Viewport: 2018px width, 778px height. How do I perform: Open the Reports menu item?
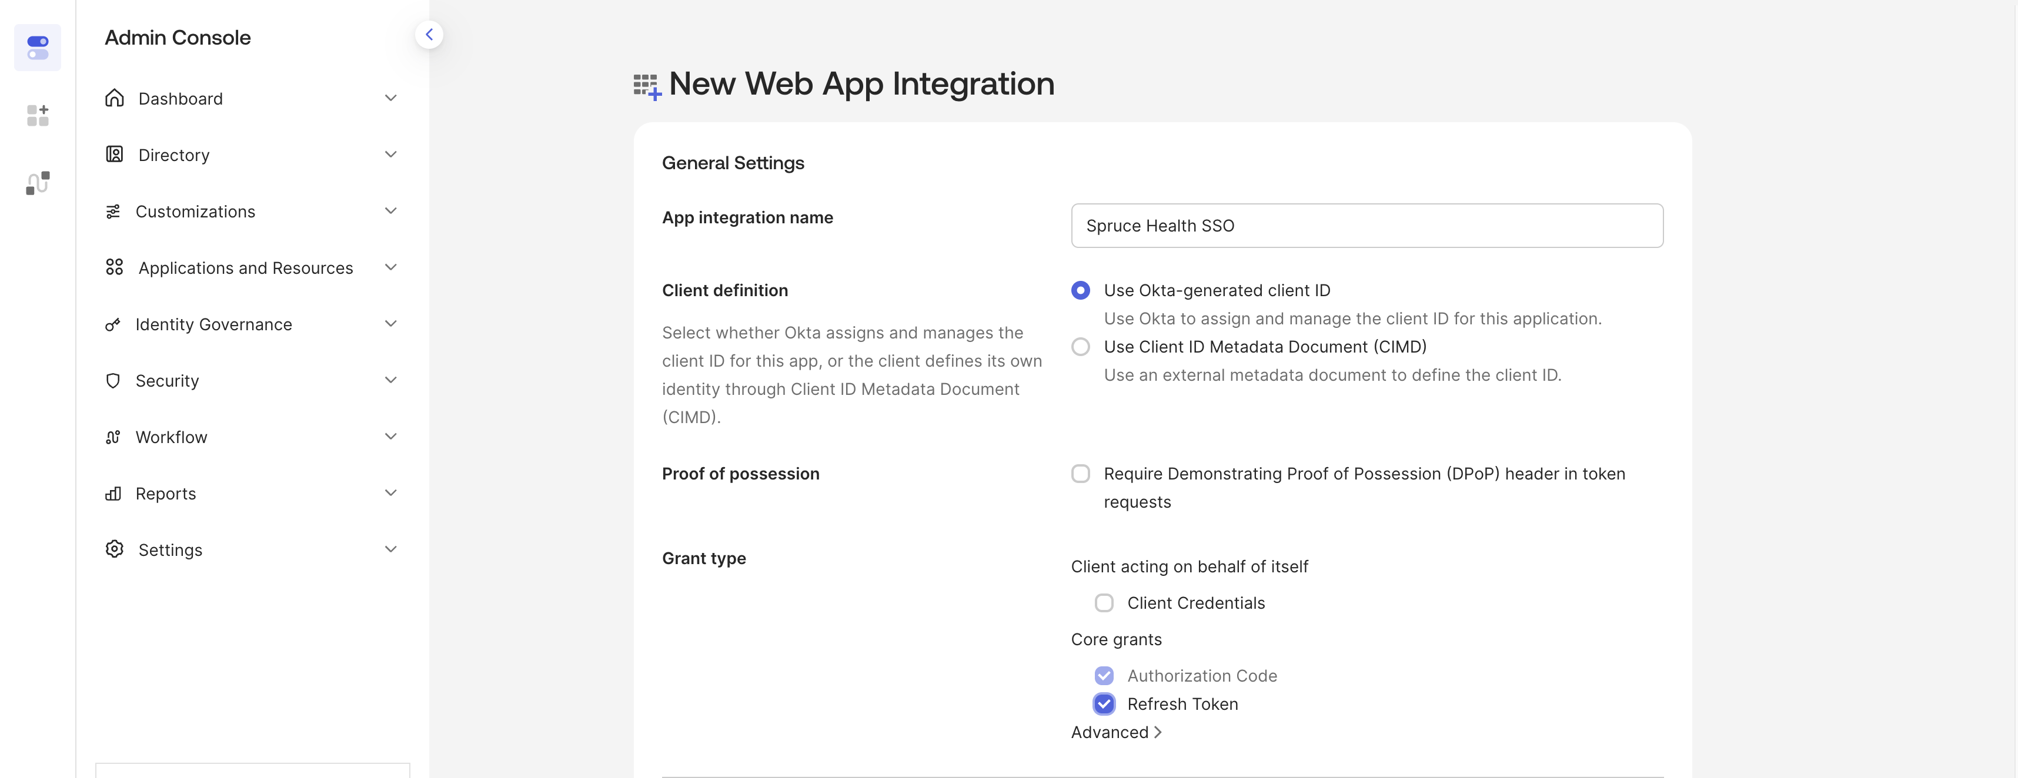[252, 493]
